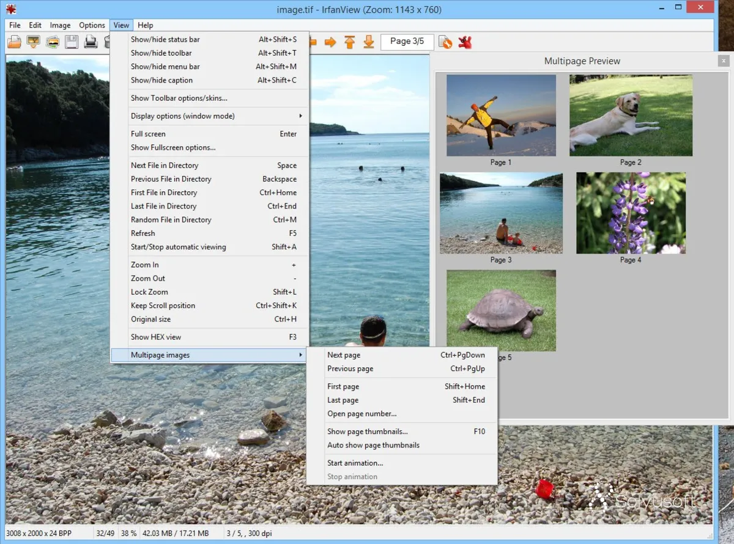Choose Show page thumbnails command
This screenshot has height=544, width=734.
367,431
